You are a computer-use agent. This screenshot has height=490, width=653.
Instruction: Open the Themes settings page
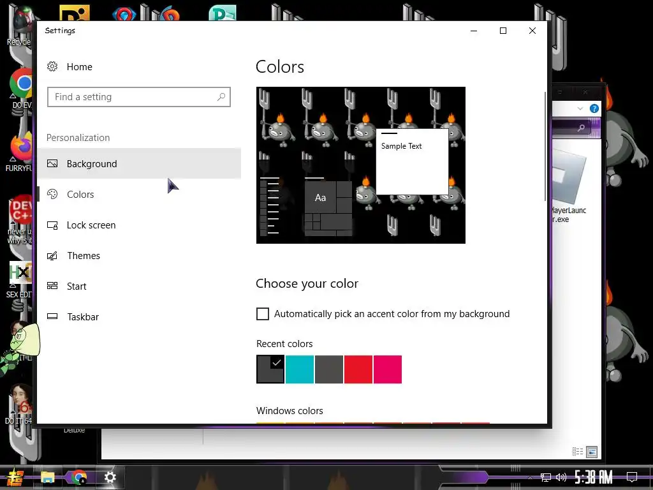138,255
